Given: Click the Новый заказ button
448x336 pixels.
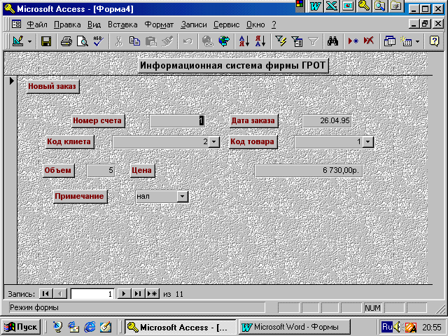Looking at the screenshot, I should click(52, 87).
